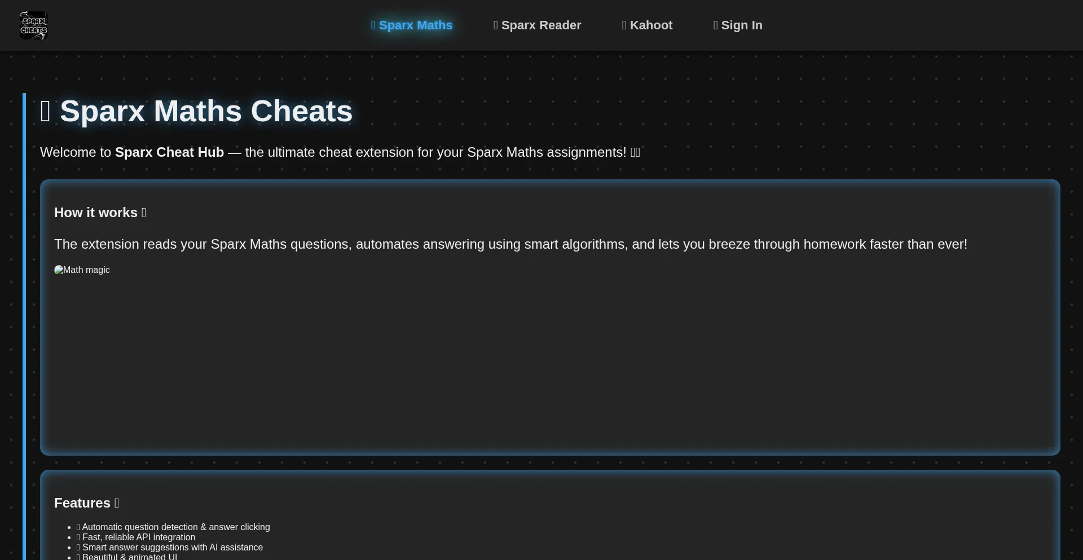1083x560 pixels.
Task: Click the icon after the Features heading
Action: point(117,503)
